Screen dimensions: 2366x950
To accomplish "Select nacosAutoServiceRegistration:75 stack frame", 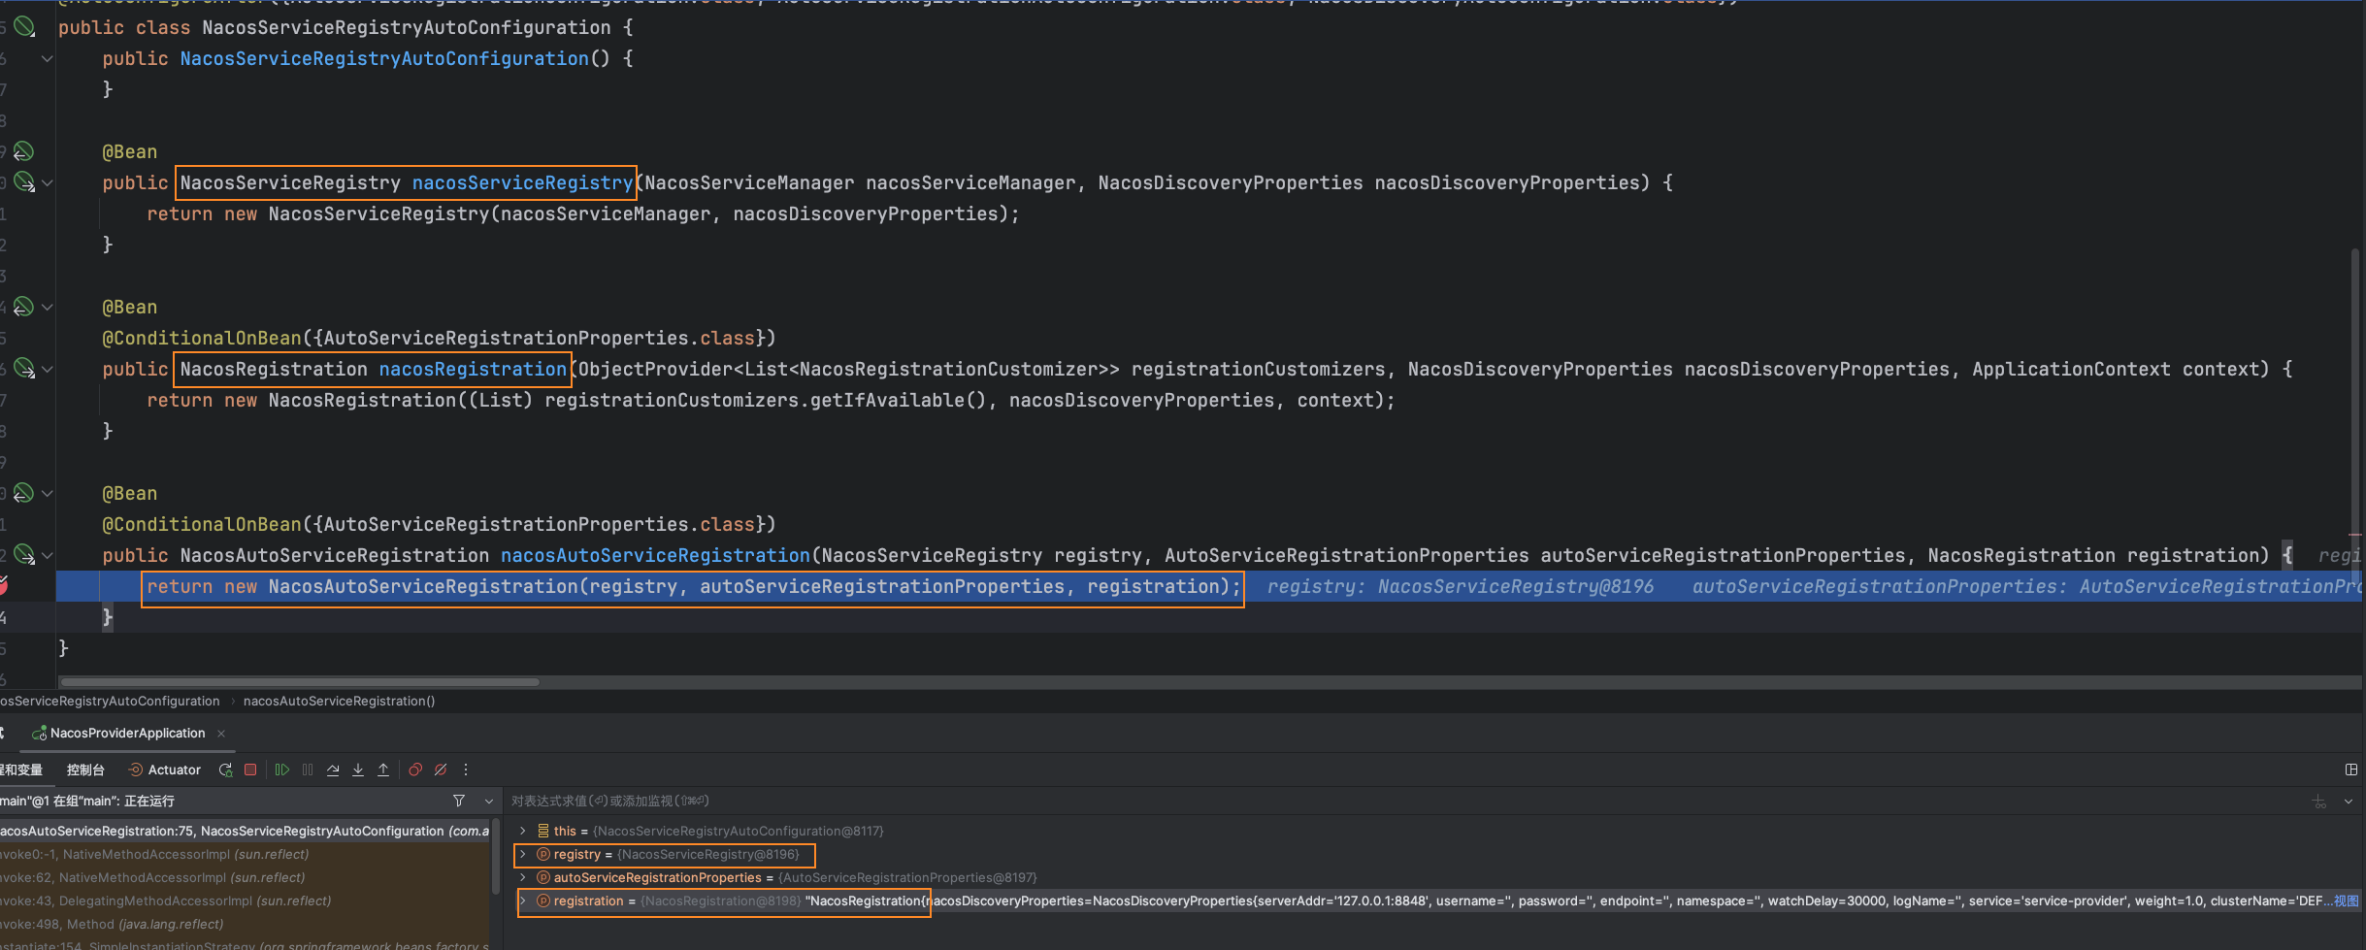I will 245,831.
